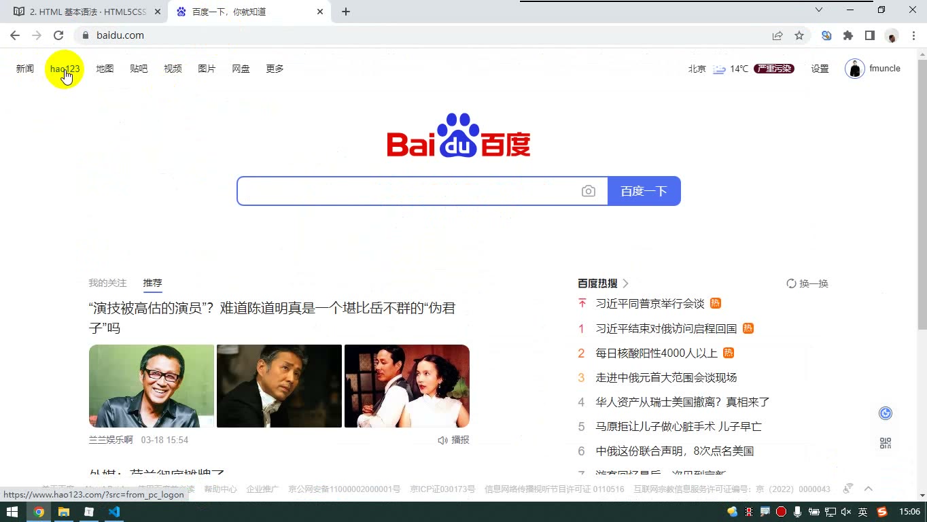The height and width of the screenshot is (522, 927).
Task: Open the 网盘 link
Action: pos(241,69)
